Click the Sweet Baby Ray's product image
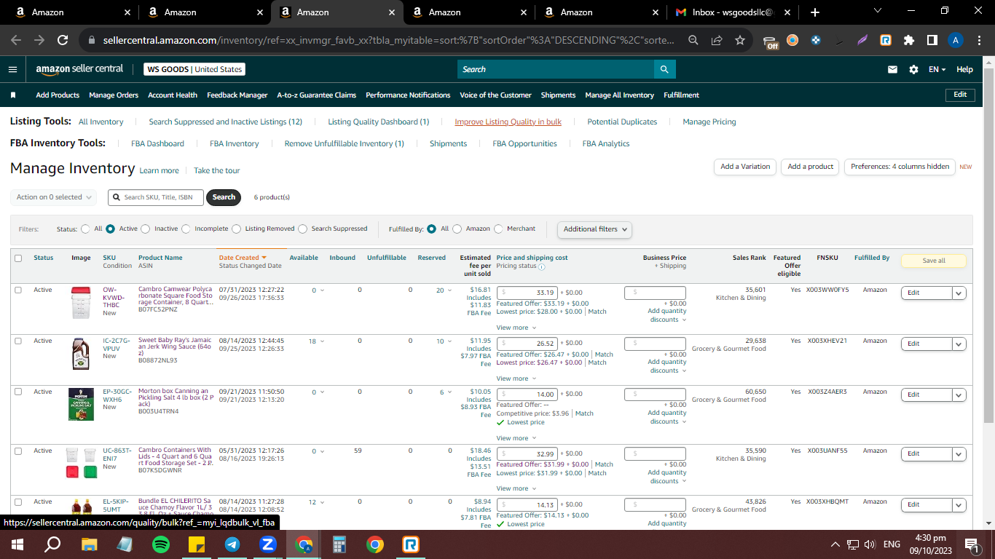This screenshot has width=995, height=559. [80, 354]
